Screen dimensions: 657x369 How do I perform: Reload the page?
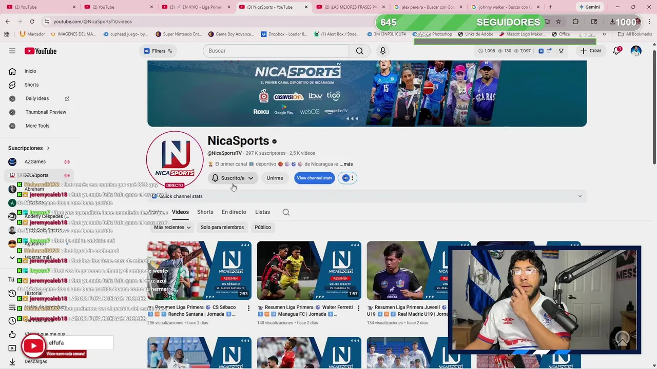(32, 22)
